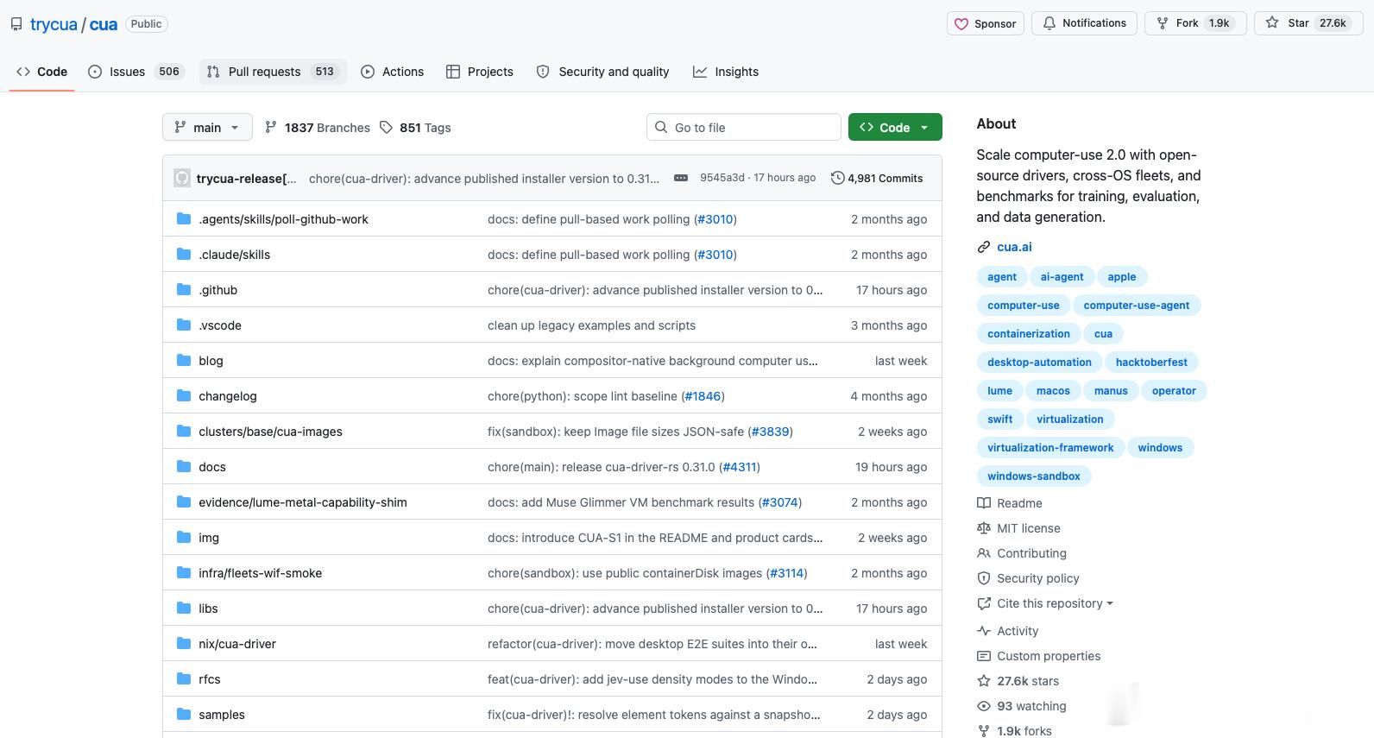1374x738 pixels.
Task: Expand Cite this repository dropdown
Action: pyautogui.click(x=1055, y=603)
